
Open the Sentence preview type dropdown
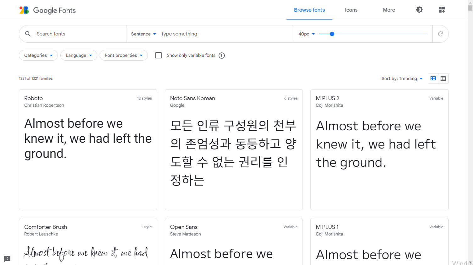[144, 34]
